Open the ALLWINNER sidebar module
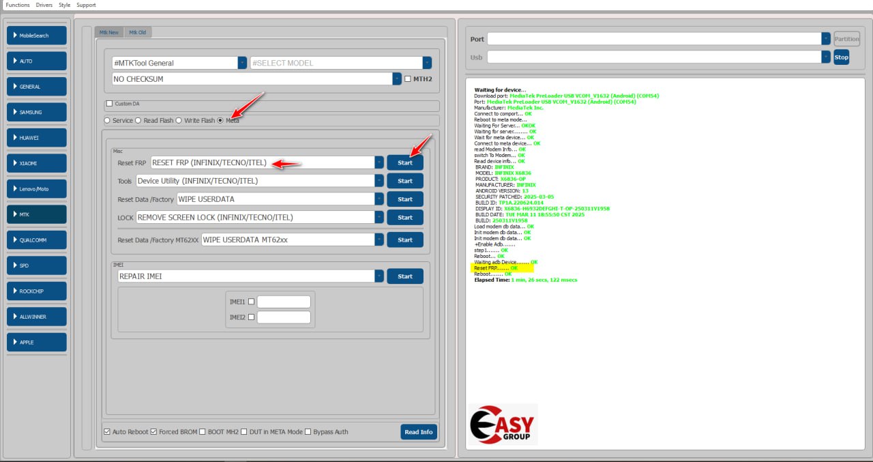Screen dimensions: 873x462 (37, 317)
